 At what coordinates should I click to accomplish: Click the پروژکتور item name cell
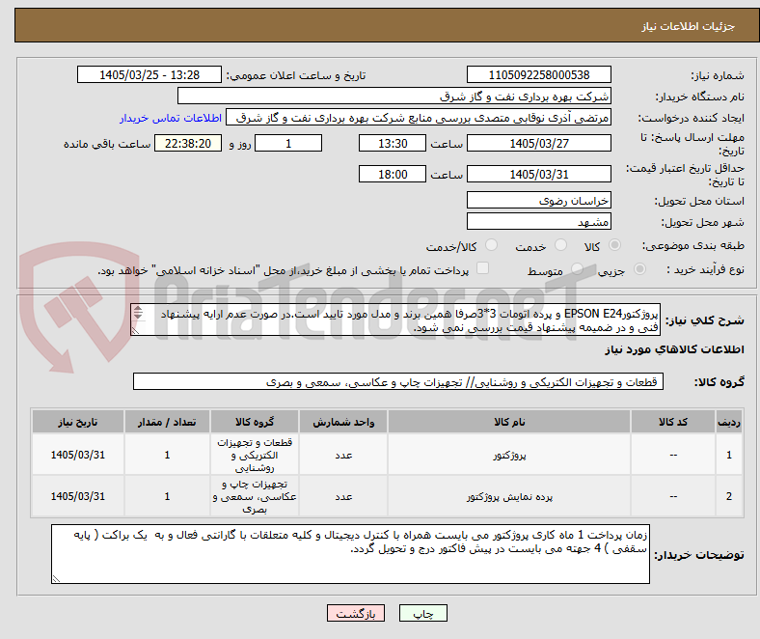(x=509, y=455)
